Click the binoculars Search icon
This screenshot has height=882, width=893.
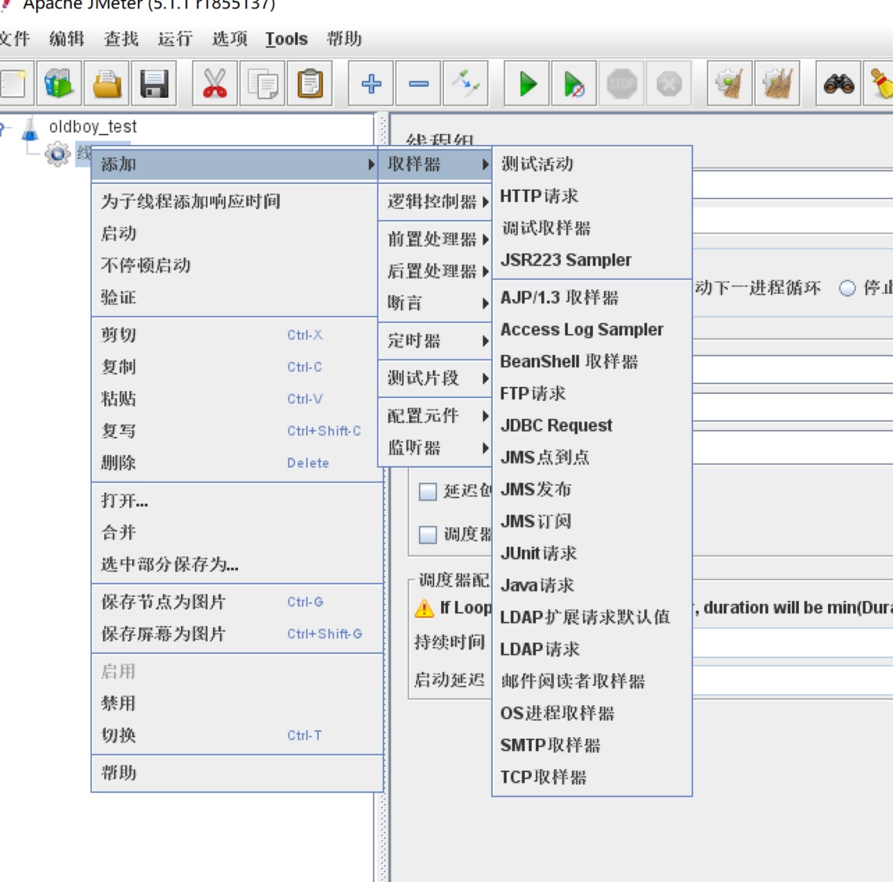click(838, 83)
